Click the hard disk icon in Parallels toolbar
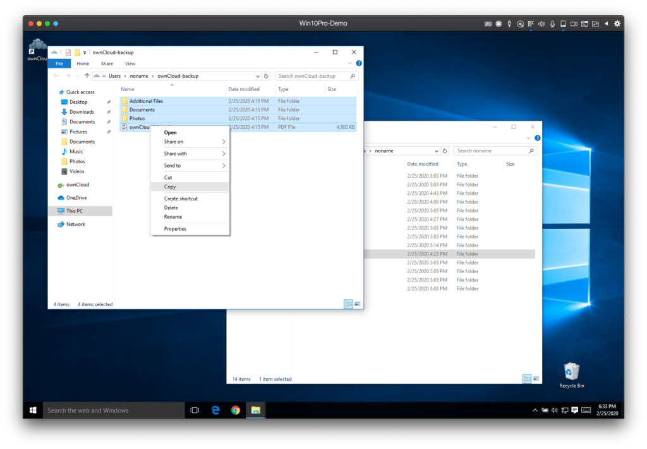 coord(563,24)
